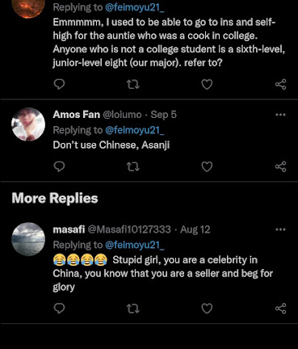Share masafi's tweet

pos(280,309)
